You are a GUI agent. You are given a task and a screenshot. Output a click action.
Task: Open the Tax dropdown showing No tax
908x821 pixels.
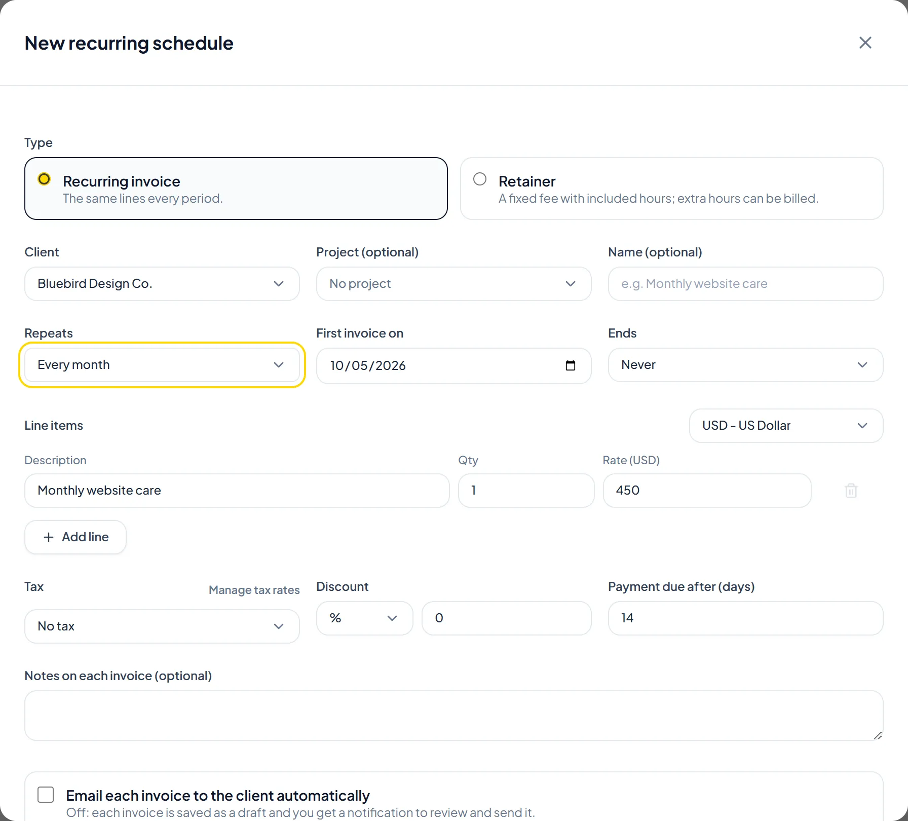click(x=162, y=626)
